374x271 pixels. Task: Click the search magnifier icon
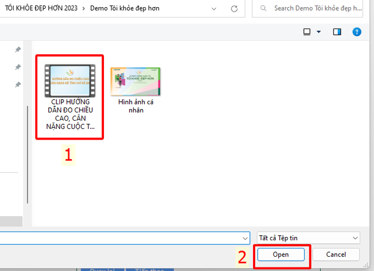click(x=263, y=8)
